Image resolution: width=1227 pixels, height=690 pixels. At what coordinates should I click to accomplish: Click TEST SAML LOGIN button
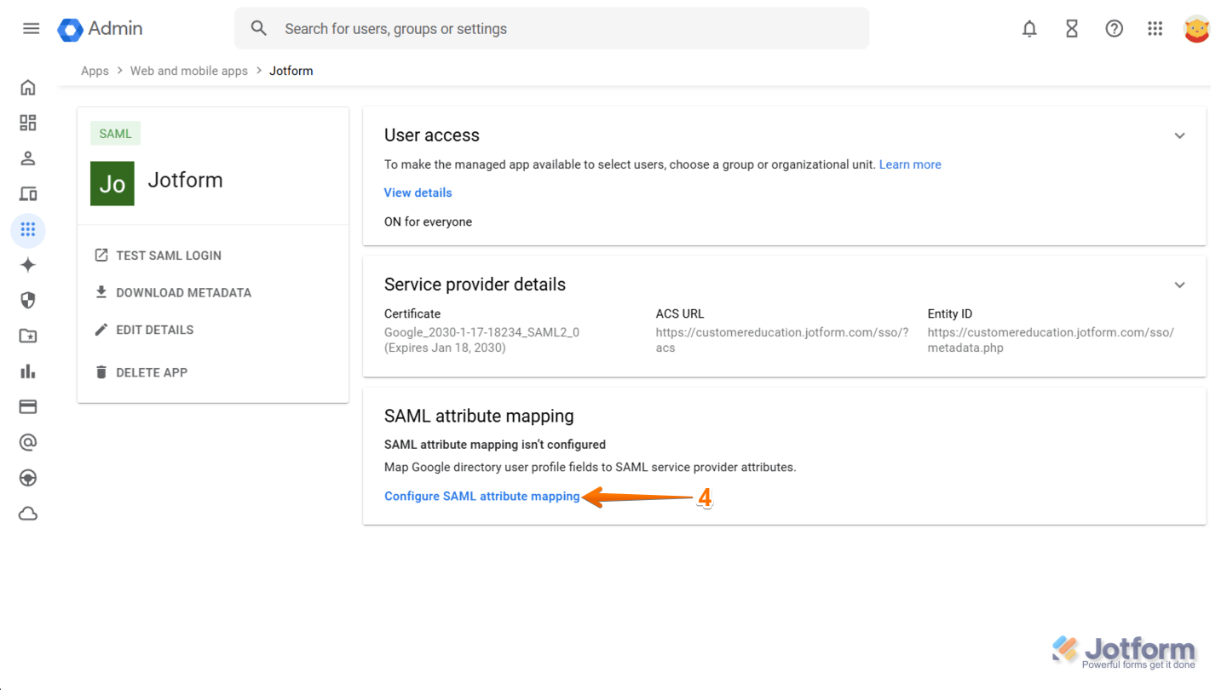click(x=168, y=256)
